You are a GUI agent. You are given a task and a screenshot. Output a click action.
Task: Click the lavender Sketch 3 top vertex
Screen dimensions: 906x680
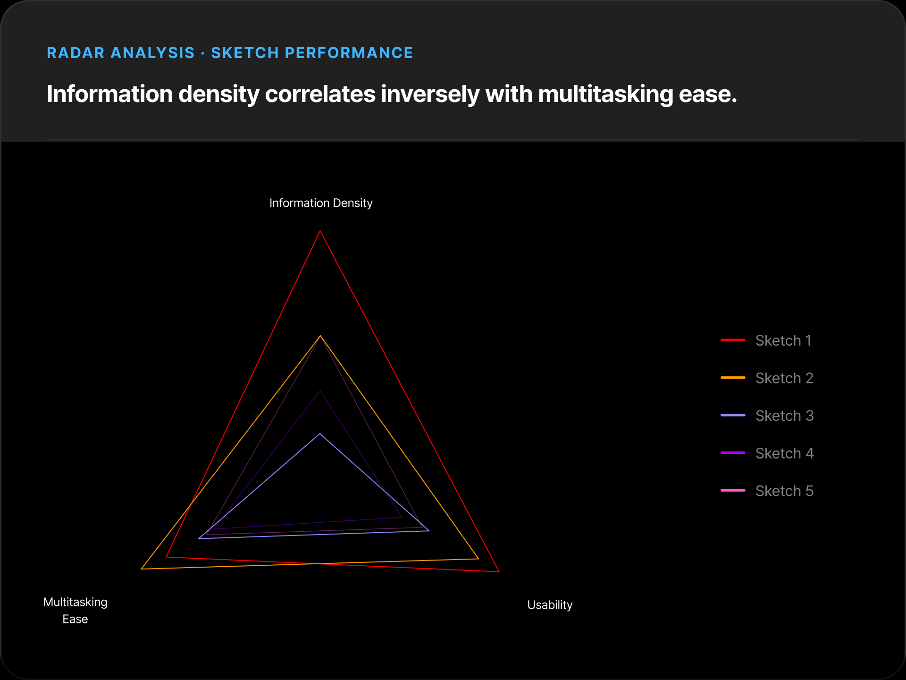(x=320, y=433)
